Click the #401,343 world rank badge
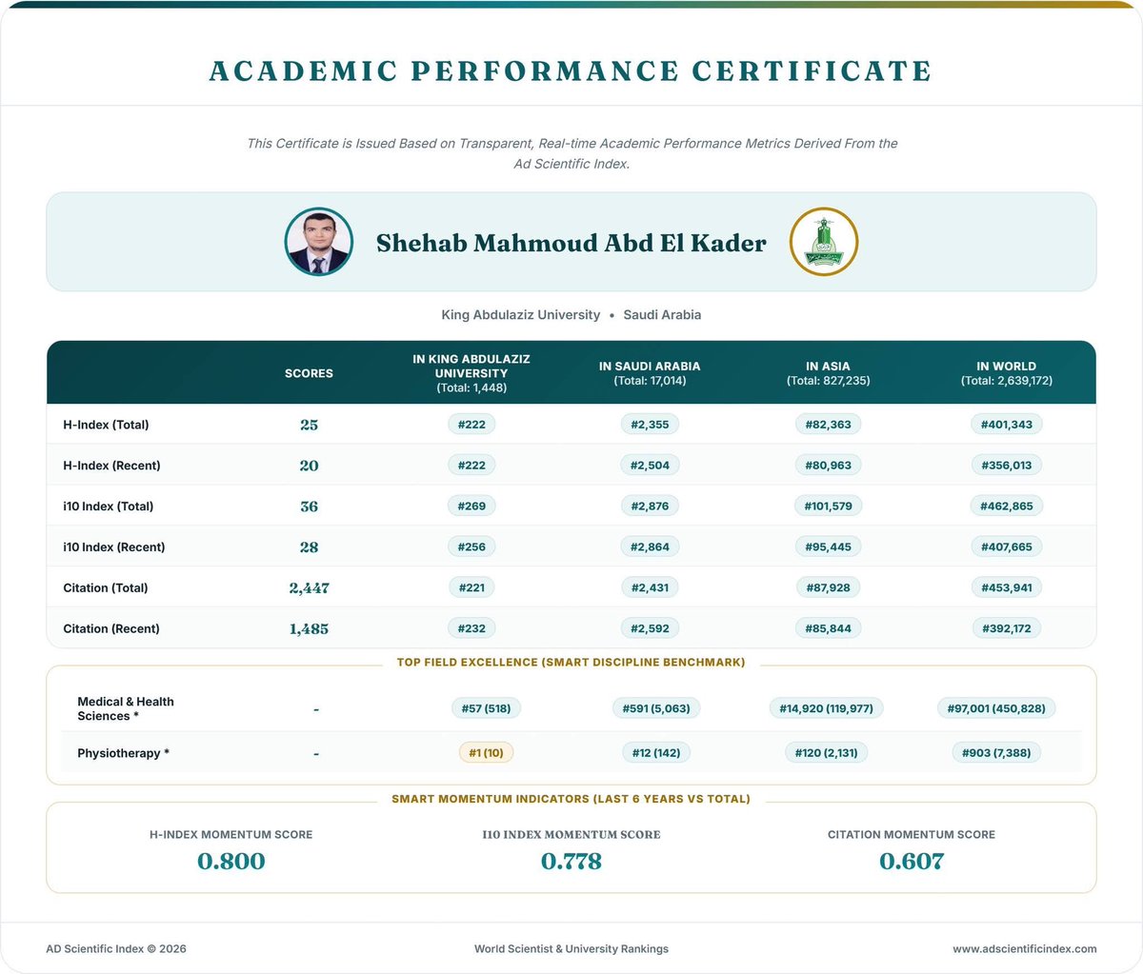Image resolution: width=1143 pixels, height=974 pixels. coord(1007,425)
